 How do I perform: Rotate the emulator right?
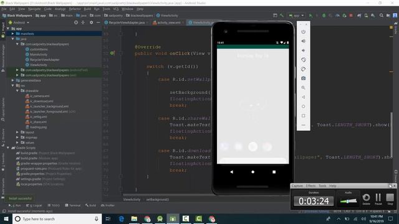pyautogui.click(x=304, y=69)
